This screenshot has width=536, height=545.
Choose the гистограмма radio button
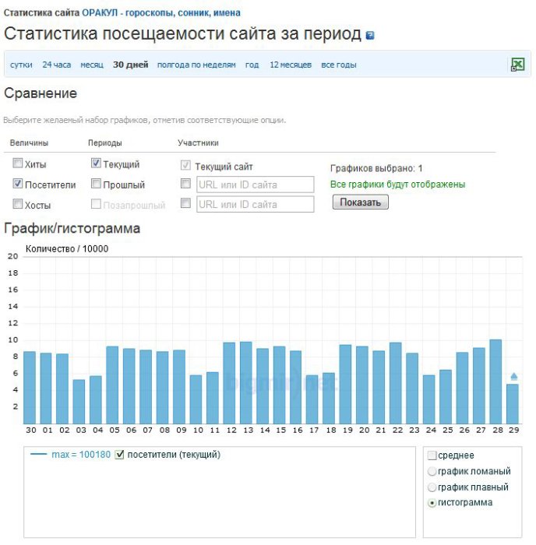[432, 503]
